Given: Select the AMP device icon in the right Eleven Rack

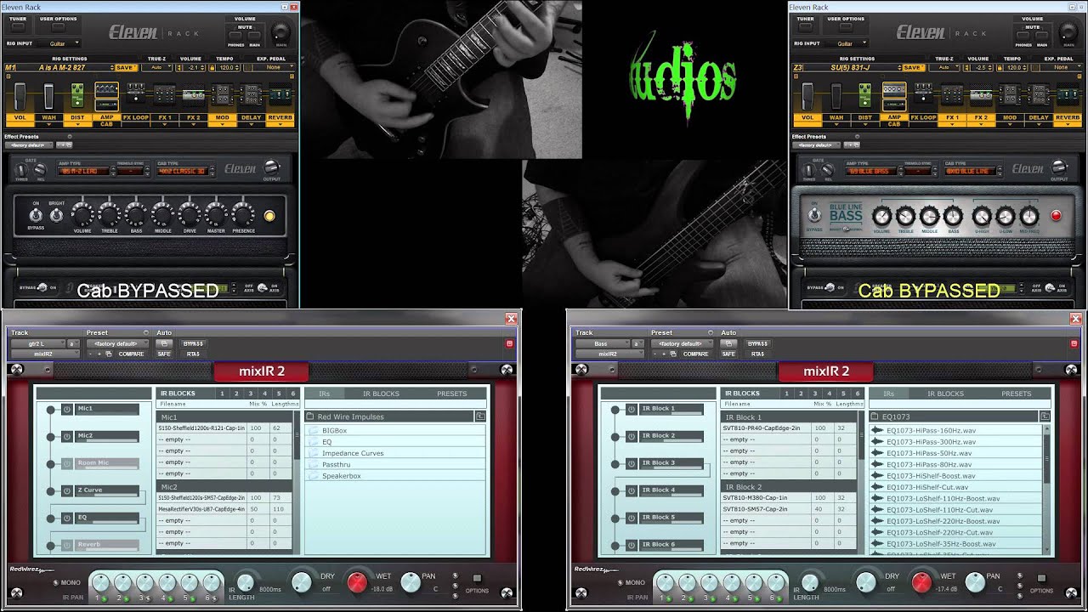Looking at the screenshot, I should pos(893,90).
